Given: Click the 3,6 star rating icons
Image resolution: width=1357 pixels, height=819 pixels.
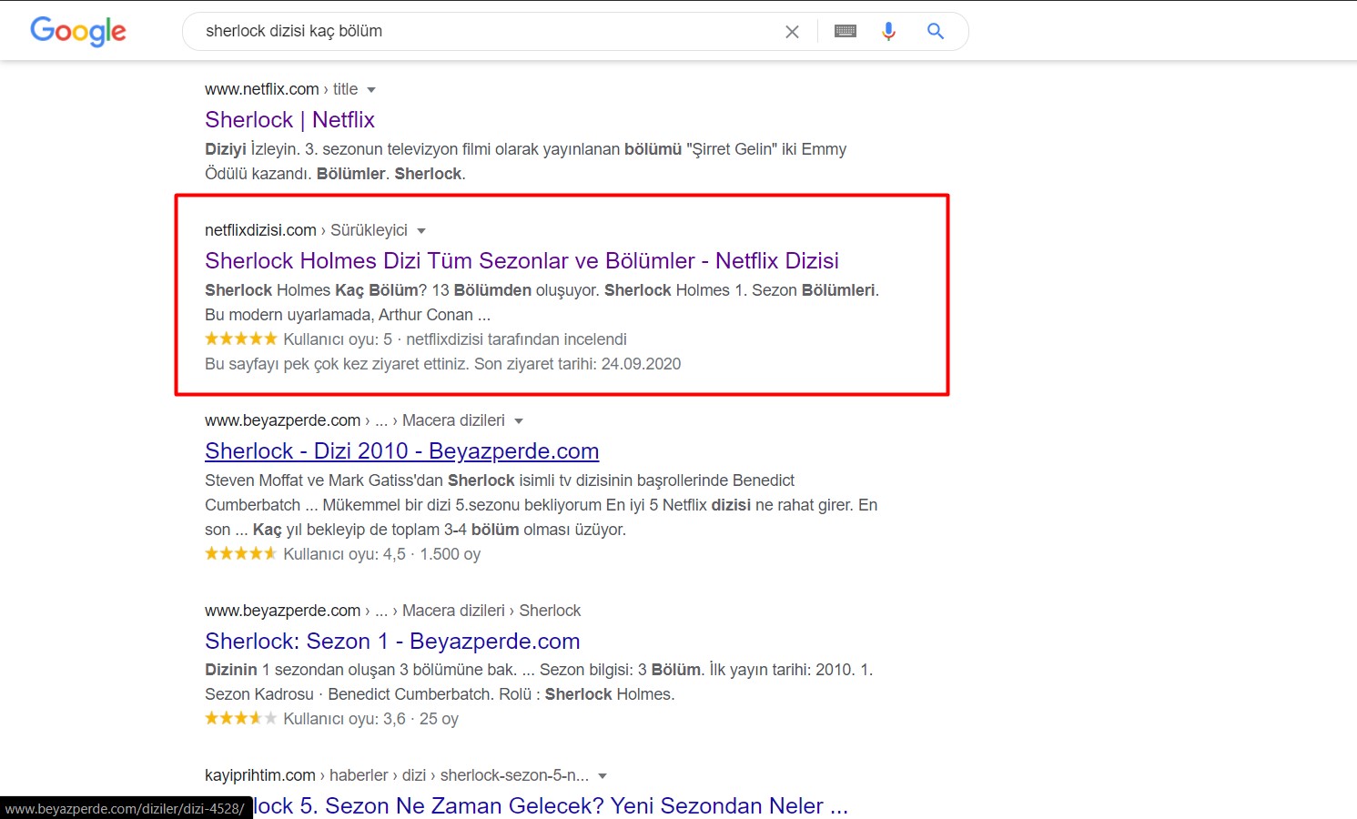Looking at the screenshot, I should (241, 718).
